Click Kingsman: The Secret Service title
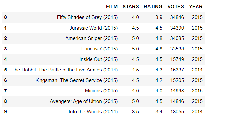 coord(76,80)
